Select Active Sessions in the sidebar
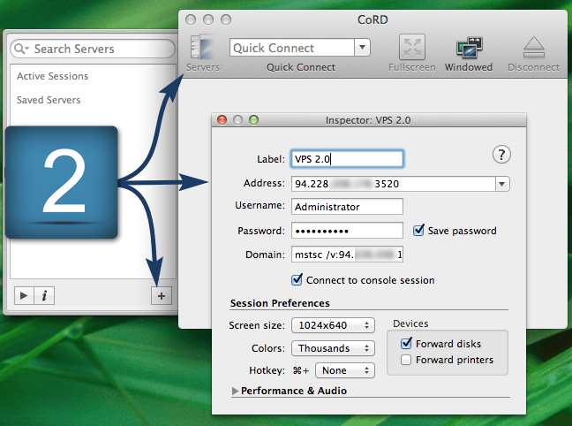 tap(53, 76)
